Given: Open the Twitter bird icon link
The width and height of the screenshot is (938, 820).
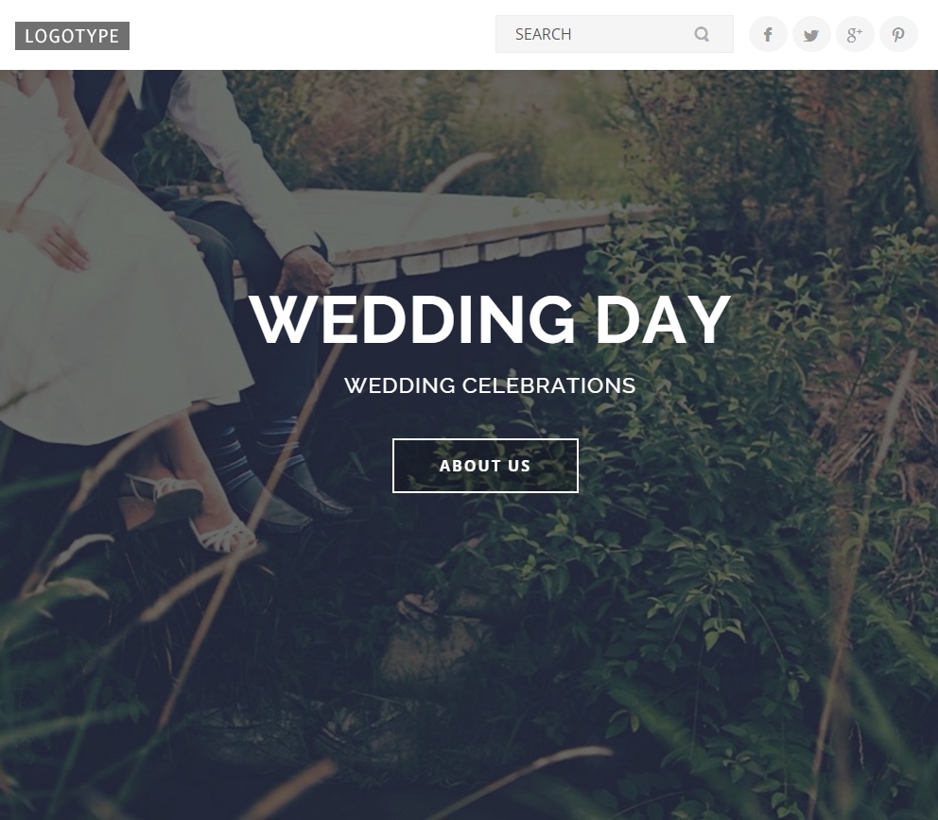Looking at the screenshot, I should click(x=811, y=34).
